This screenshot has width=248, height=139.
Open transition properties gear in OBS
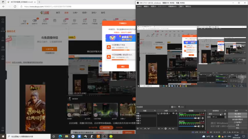click(225, 114)
